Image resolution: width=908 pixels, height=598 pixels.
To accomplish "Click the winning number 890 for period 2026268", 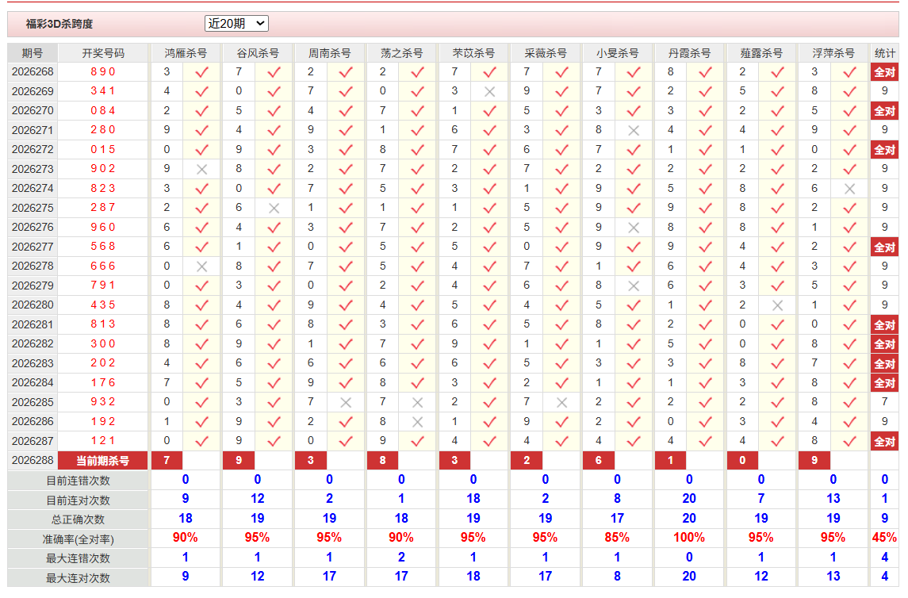I will pyautogui.click(x=103, y=72).
